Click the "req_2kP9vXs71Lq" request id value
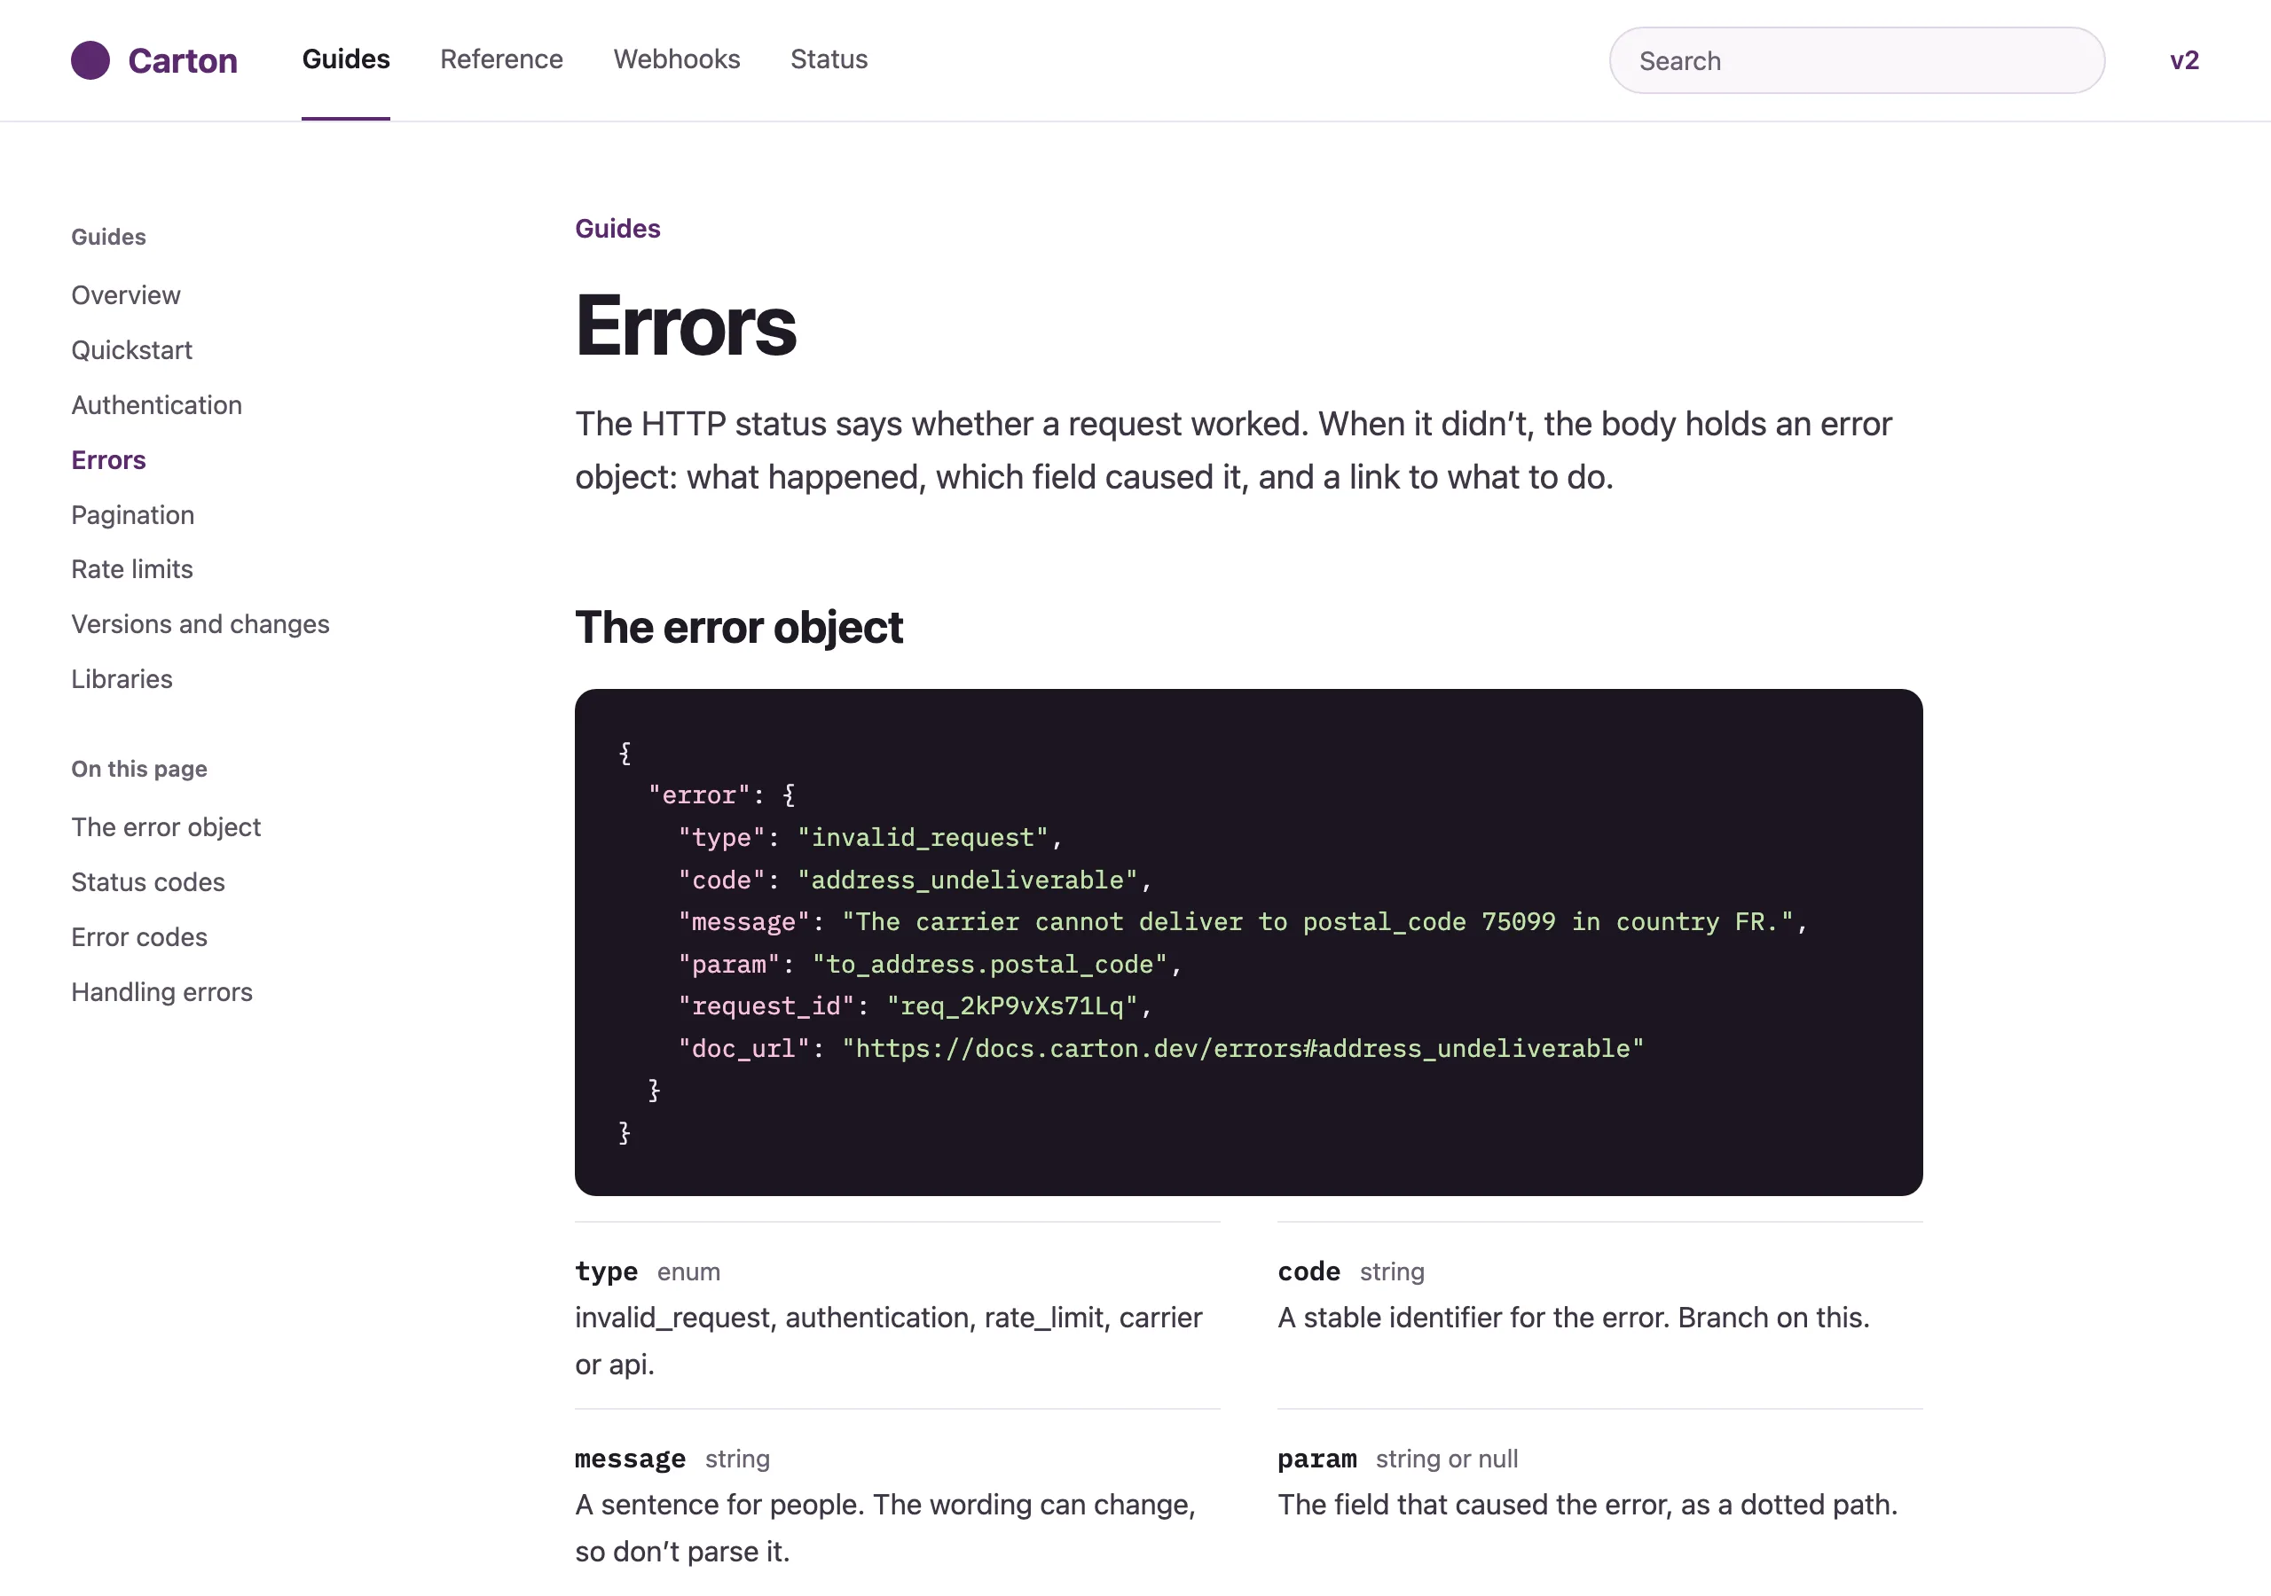2271x1596 pixels. click(1012, 1005)
